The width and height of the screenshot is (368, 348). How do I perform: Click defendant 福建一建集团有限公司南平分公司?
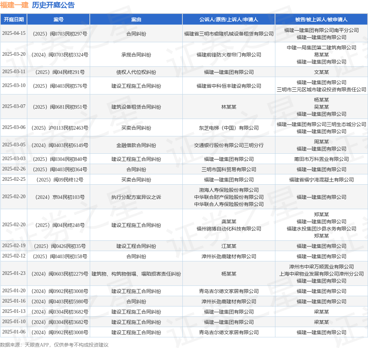click(x=321, y=30)
